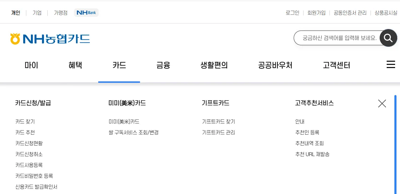Open the 기프트카드 관리 link
Screen dimensions: 400x194
218,133
